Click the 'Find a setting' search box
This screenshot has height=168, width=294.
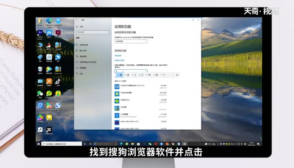(x=93, y=32)
